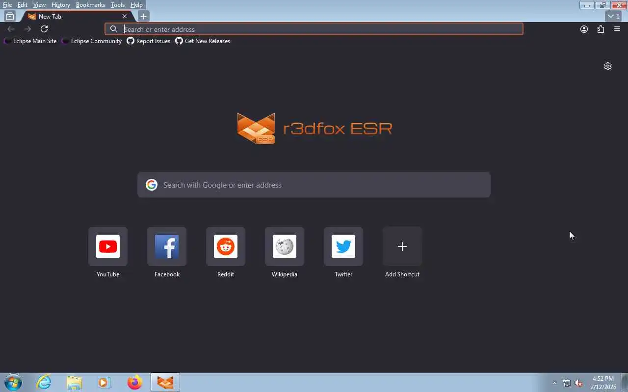The image size is (628, 392).
Task: Go back with the back arrow
Action: pyautogui.click(x=11, y=29)
